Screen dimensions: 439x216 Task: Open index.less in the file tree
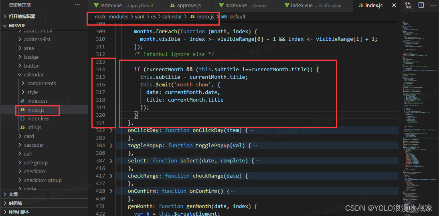click(38, 119)
